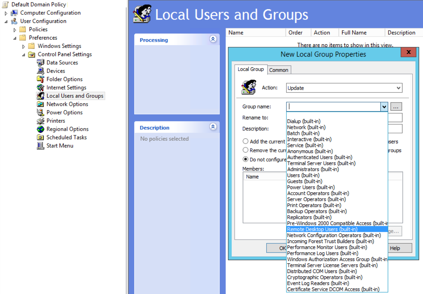Click the Devices icon in tree
Image resolution: width=423 pixels, height=294 pixels.
40,71
